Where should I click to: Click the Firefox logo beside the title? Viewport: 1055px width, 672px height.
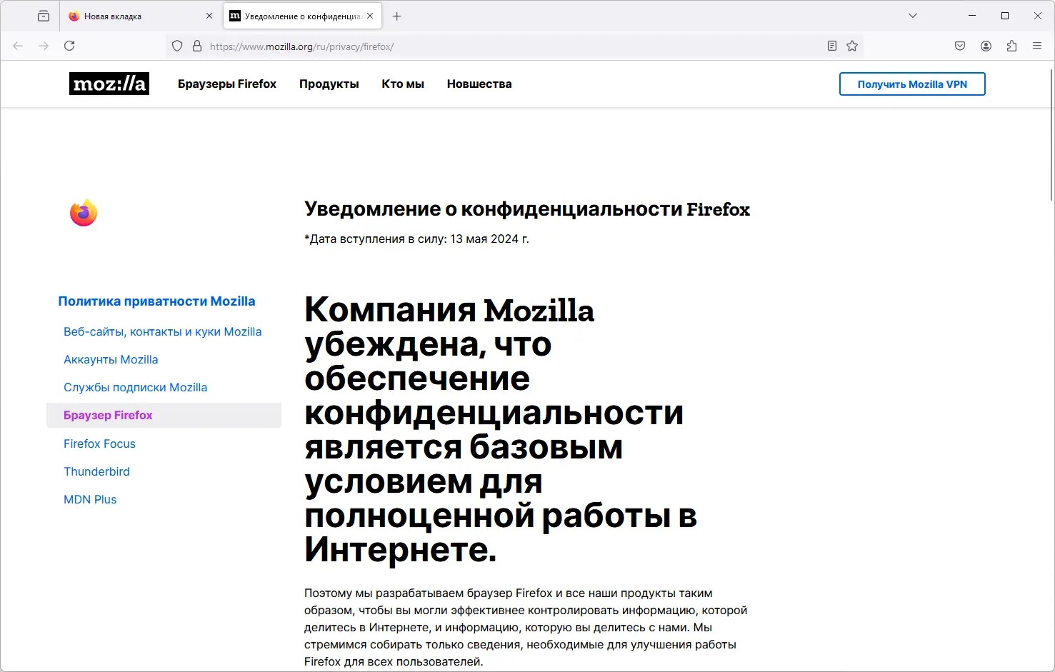(84, 213)
